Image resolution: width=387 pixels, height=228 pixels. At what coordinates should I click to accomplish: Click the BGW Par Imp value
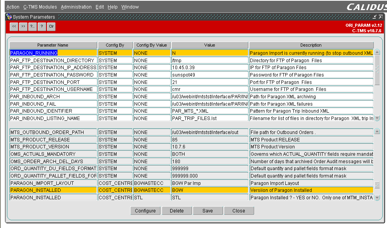click(x=210, y=183)
